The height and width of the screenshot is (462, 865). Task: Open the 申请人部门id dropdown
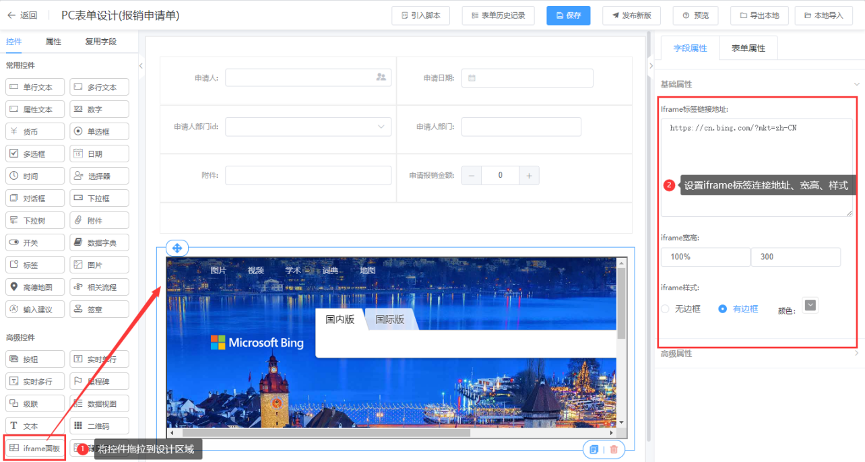click(x=308, y=127)
